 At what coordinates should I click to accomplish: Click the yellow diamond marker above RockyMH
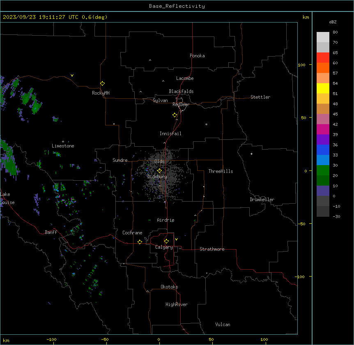(x=102, y=83)
